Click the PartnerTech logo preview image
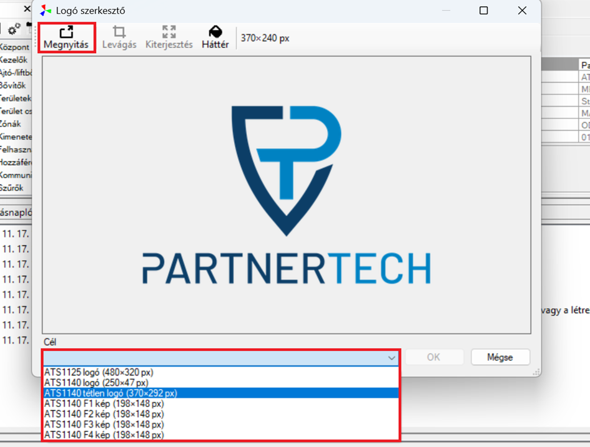This screenshot has height=447, width=590. pyautogui.click(x=287, y=195)
